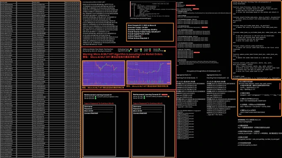Open the market chart with the upward spike

(x=149, y=73)
